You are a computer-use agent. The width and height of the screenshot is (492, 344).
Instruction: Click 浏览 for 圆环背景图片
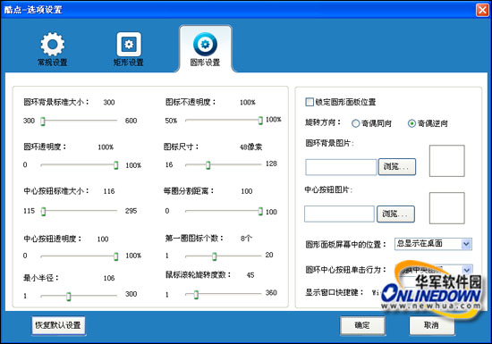click(x=397, y=167)
